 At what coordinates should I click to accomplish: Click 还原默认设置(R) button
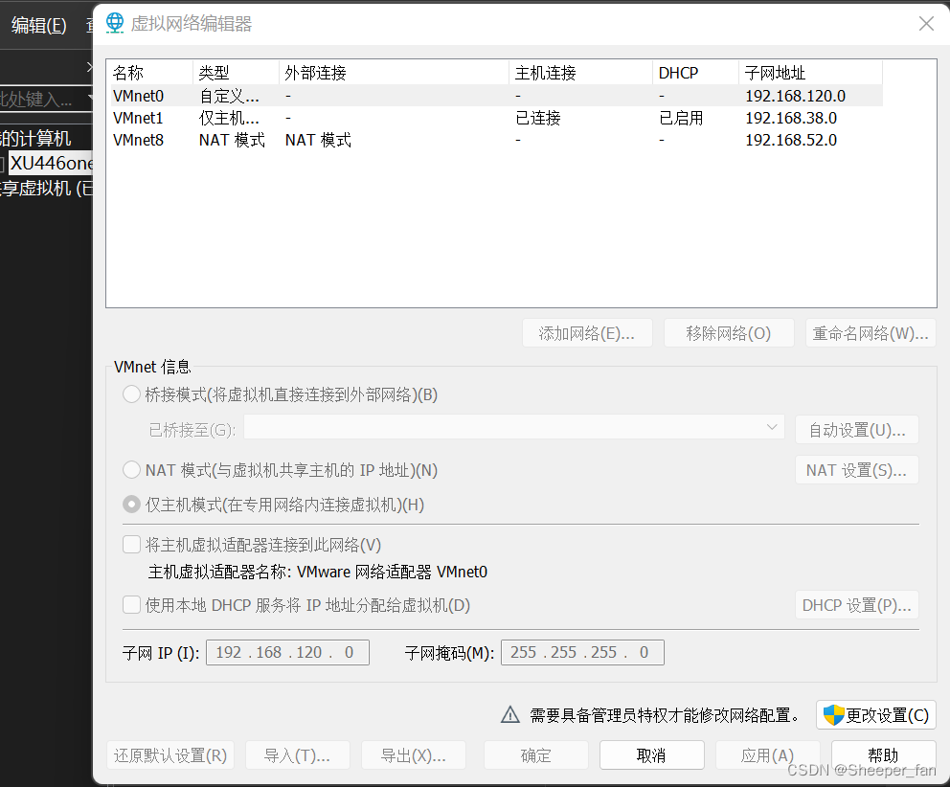click(x=170, y=754)
